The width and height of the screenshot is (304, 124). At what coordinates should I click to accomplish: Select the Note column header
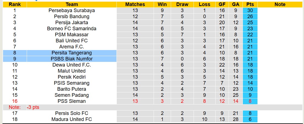[x=280, y=4]
